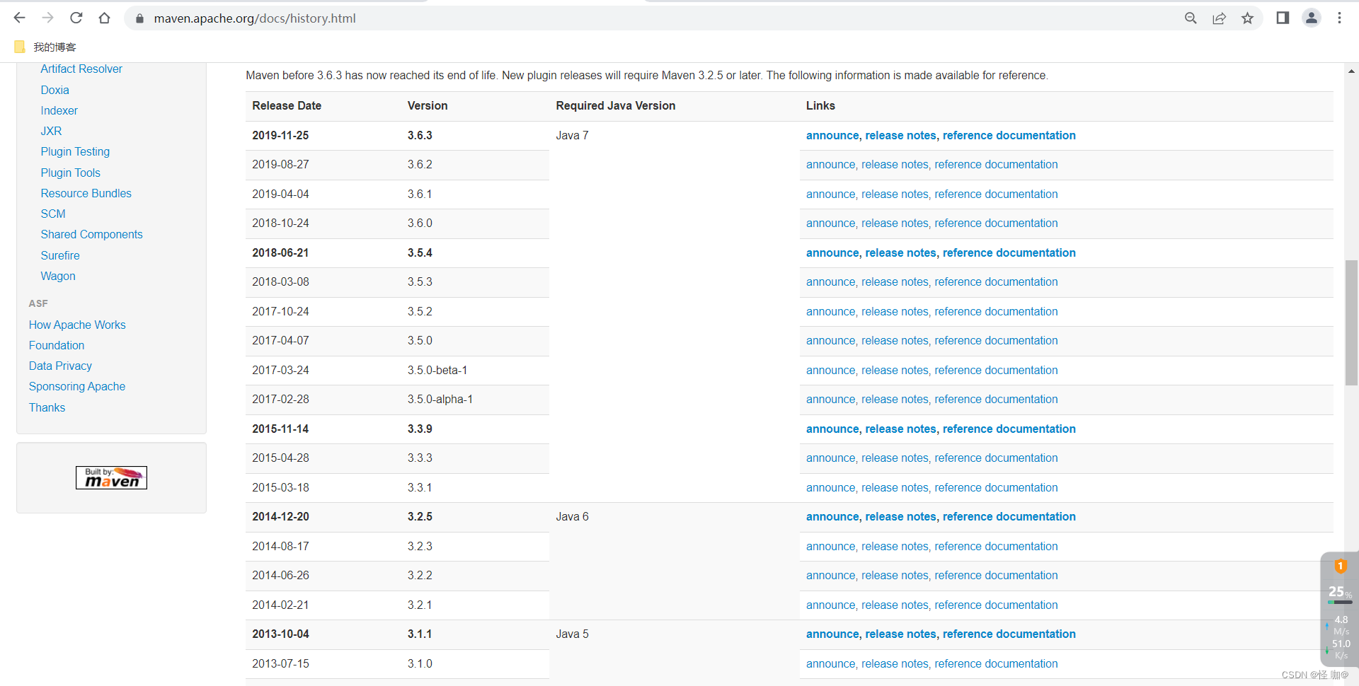Screen dimensions: 1359x686
Task: Open the 我的博客 bookmark folder
Action: pyautogui.click(x=45, y=47)
